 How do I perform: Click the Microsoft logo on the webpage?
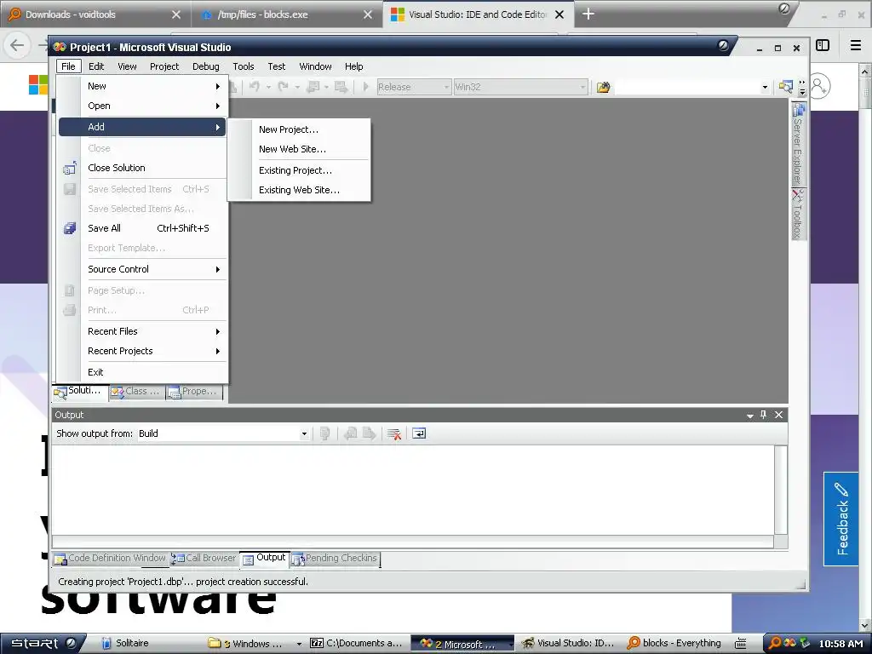(x=38, y=85)
